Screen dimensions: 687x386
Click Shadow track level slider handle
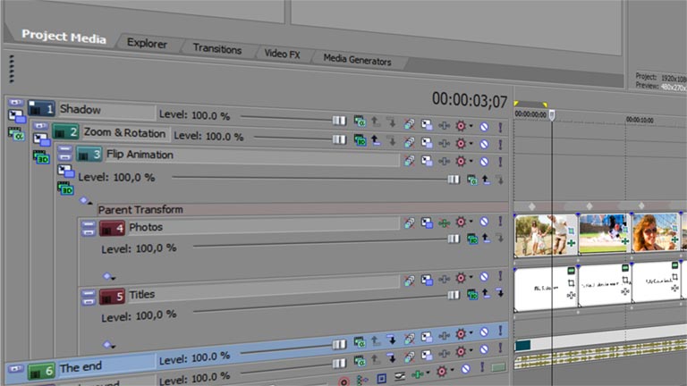click(339, 121)
